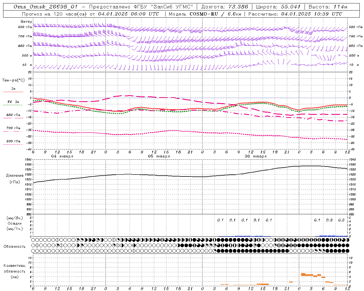This screenshot has height=291, width=364.
Task: Click the Осадки panel label
Action: [15, 223]
